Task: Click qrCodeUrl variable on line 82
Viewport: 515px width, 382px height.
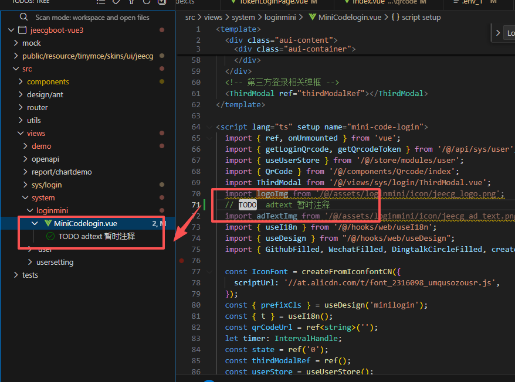Action: click(272, 328)
